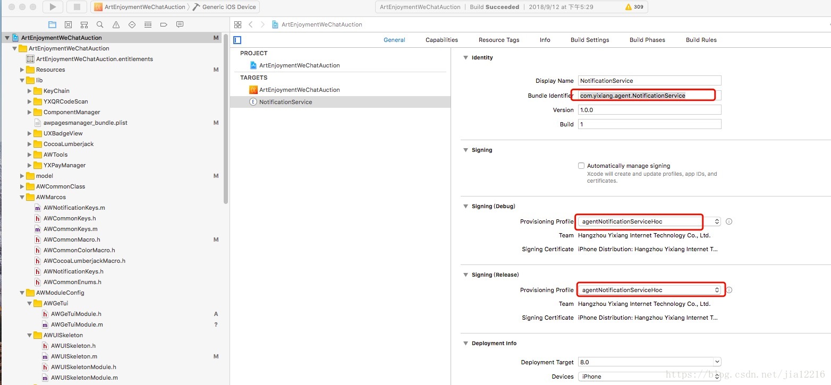Choose Generic iOS Device destination

click(x=225, y=7)
